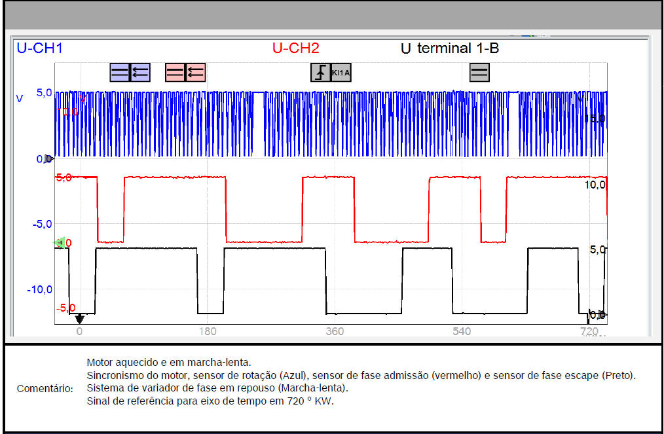Viewport: 664px width, 434px height.
Task: Click the blue CH1 left-arrows icon
Action: point(140,72)
